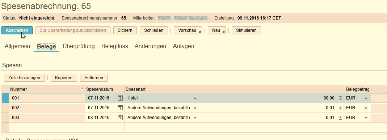The image size is (387, 140).
Task: Run the Simulieren button
Action: tap(246, 30)
